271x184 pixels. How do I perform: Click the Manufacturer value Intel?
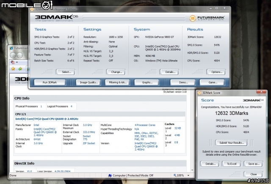click(x=36, y=125)
